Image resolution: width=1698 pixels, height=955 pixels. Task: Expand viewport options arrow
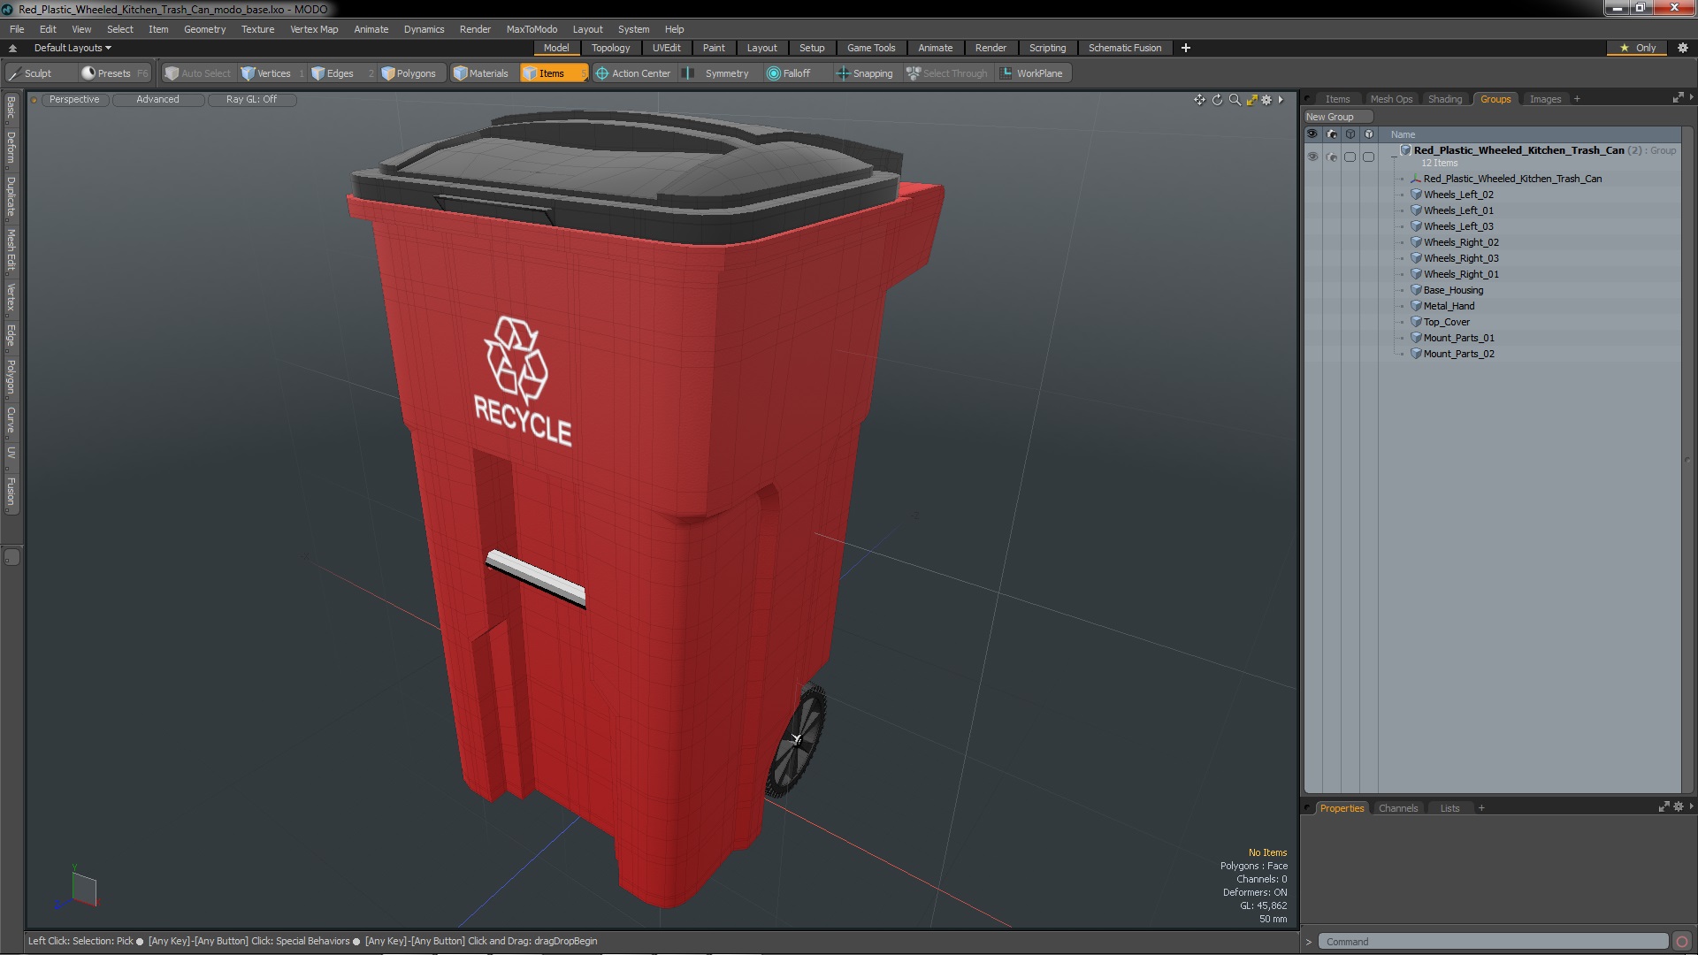tap(1281, 100)
